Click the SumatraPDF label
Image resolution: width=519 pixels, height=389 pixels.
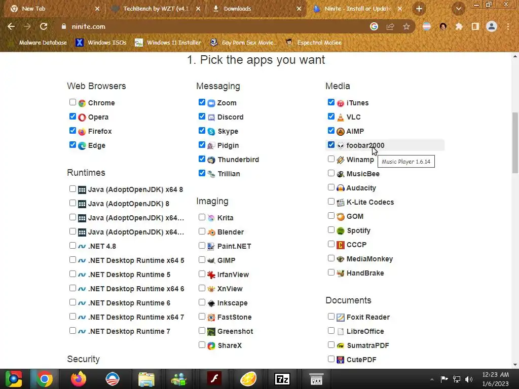click(x=368, y=345)
